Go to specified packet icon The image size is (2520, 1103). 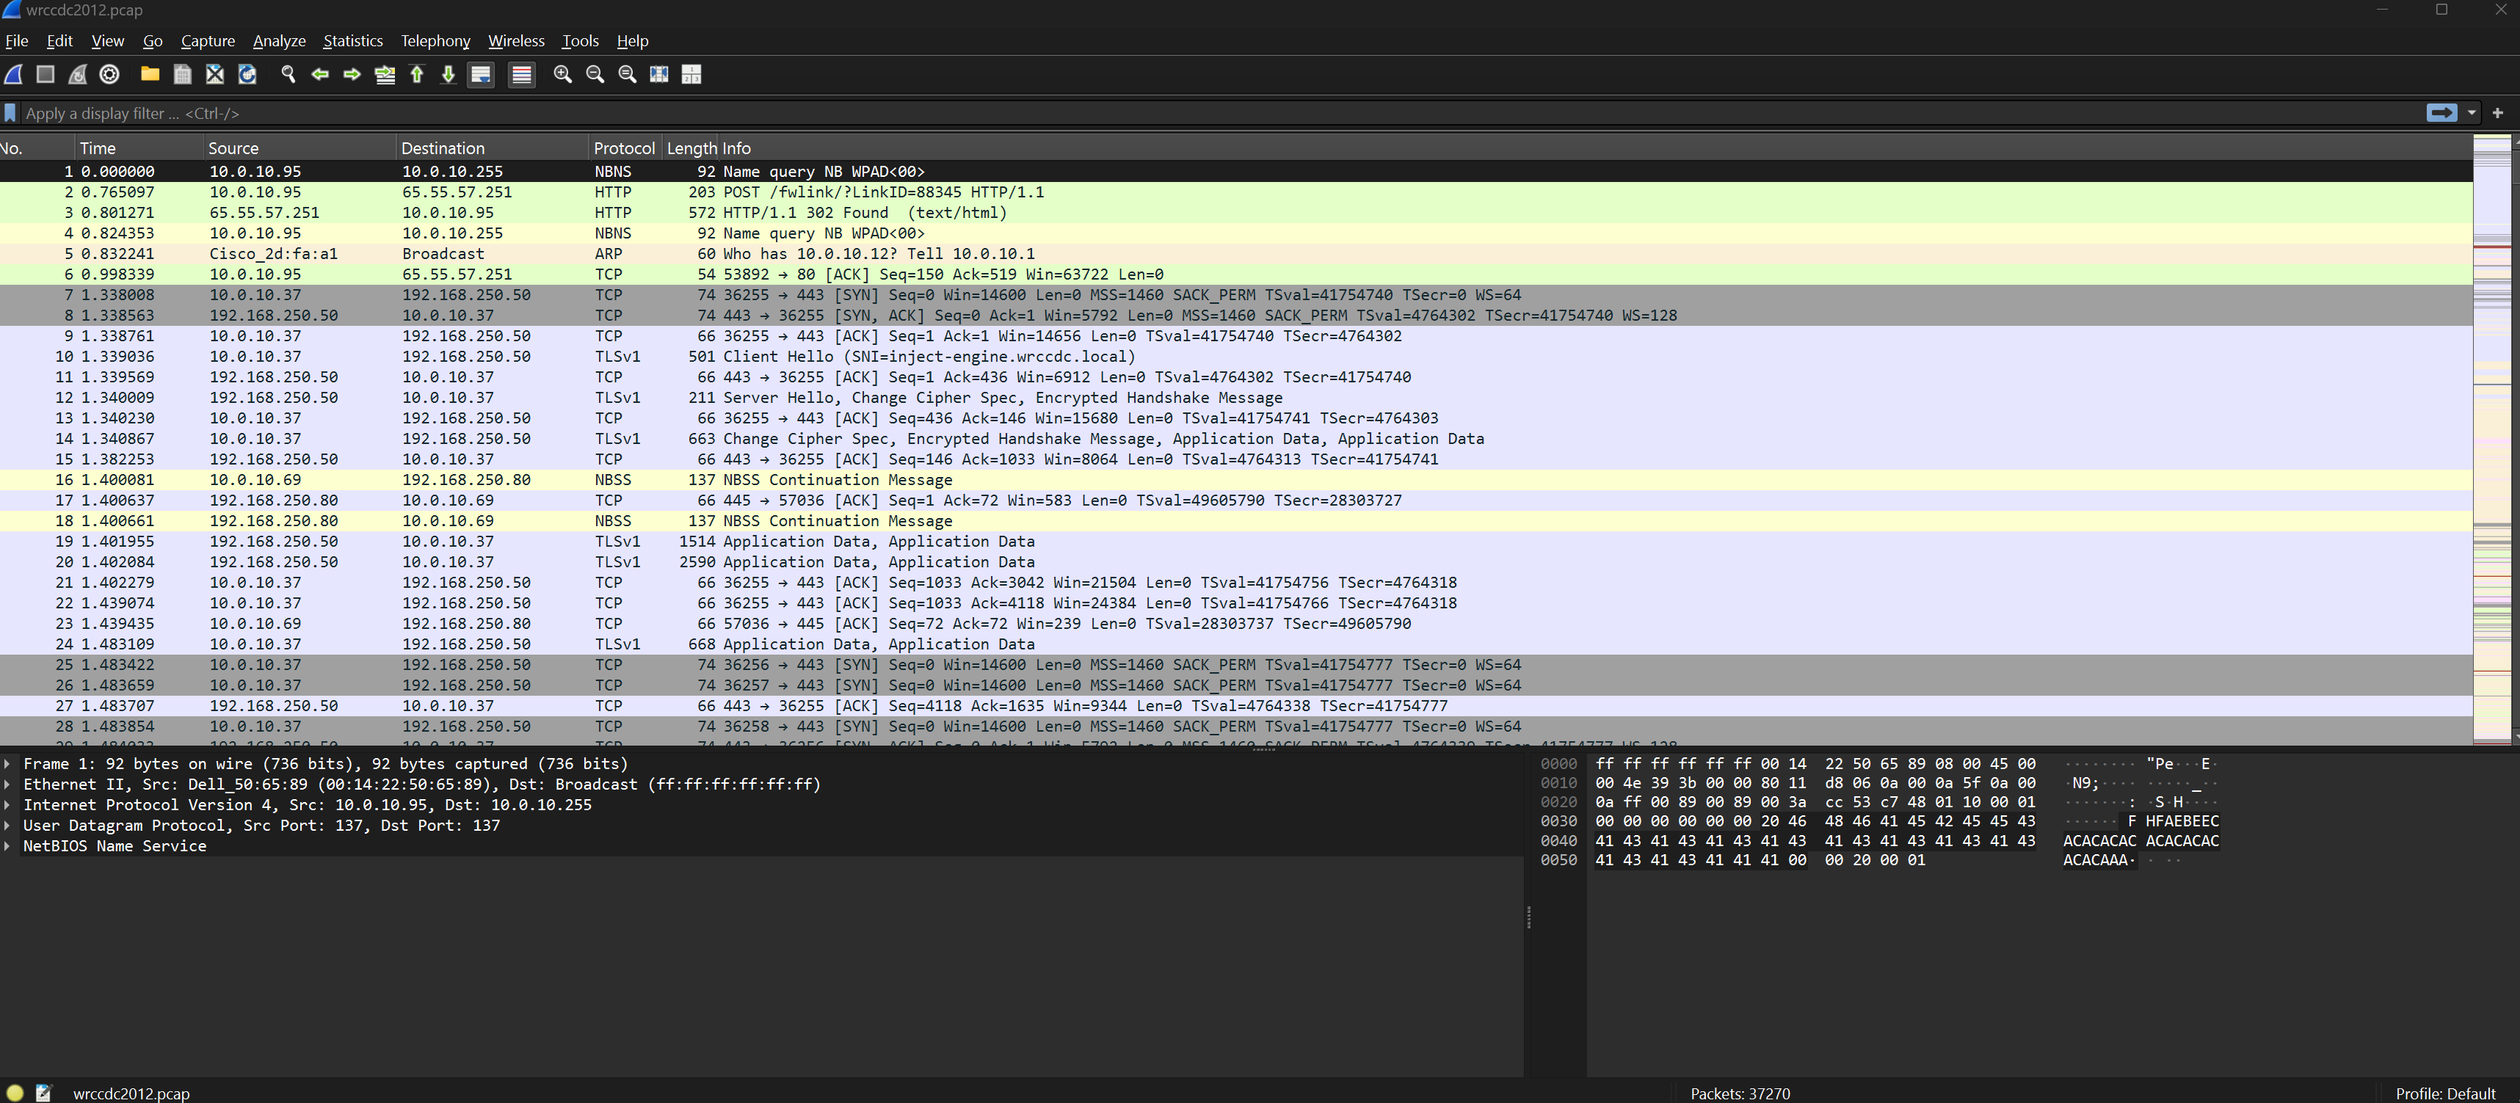tap(385, 74)
